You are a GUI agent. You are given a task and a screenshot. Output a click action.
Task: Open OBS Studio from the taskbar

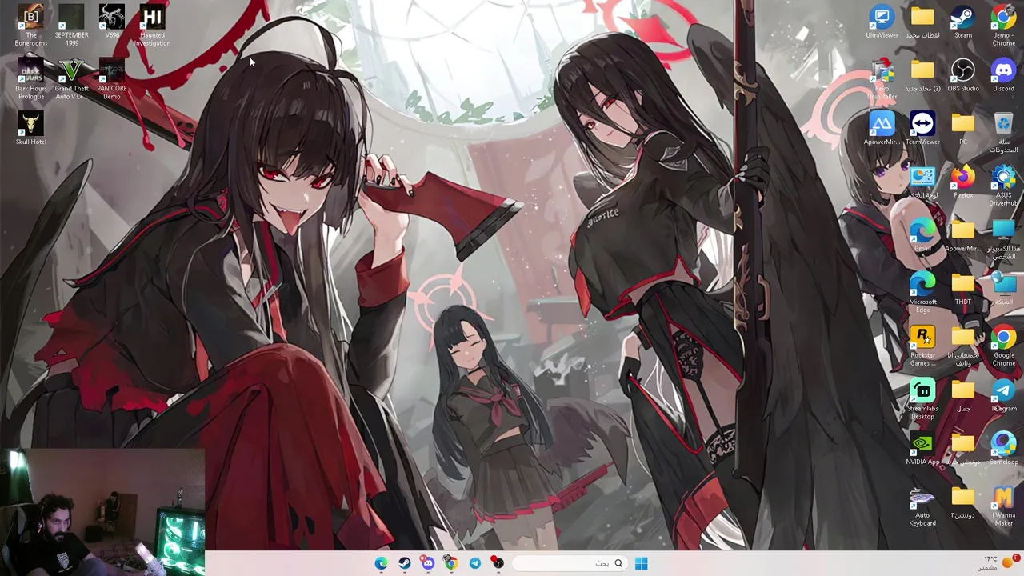click(x=498, y=563)
